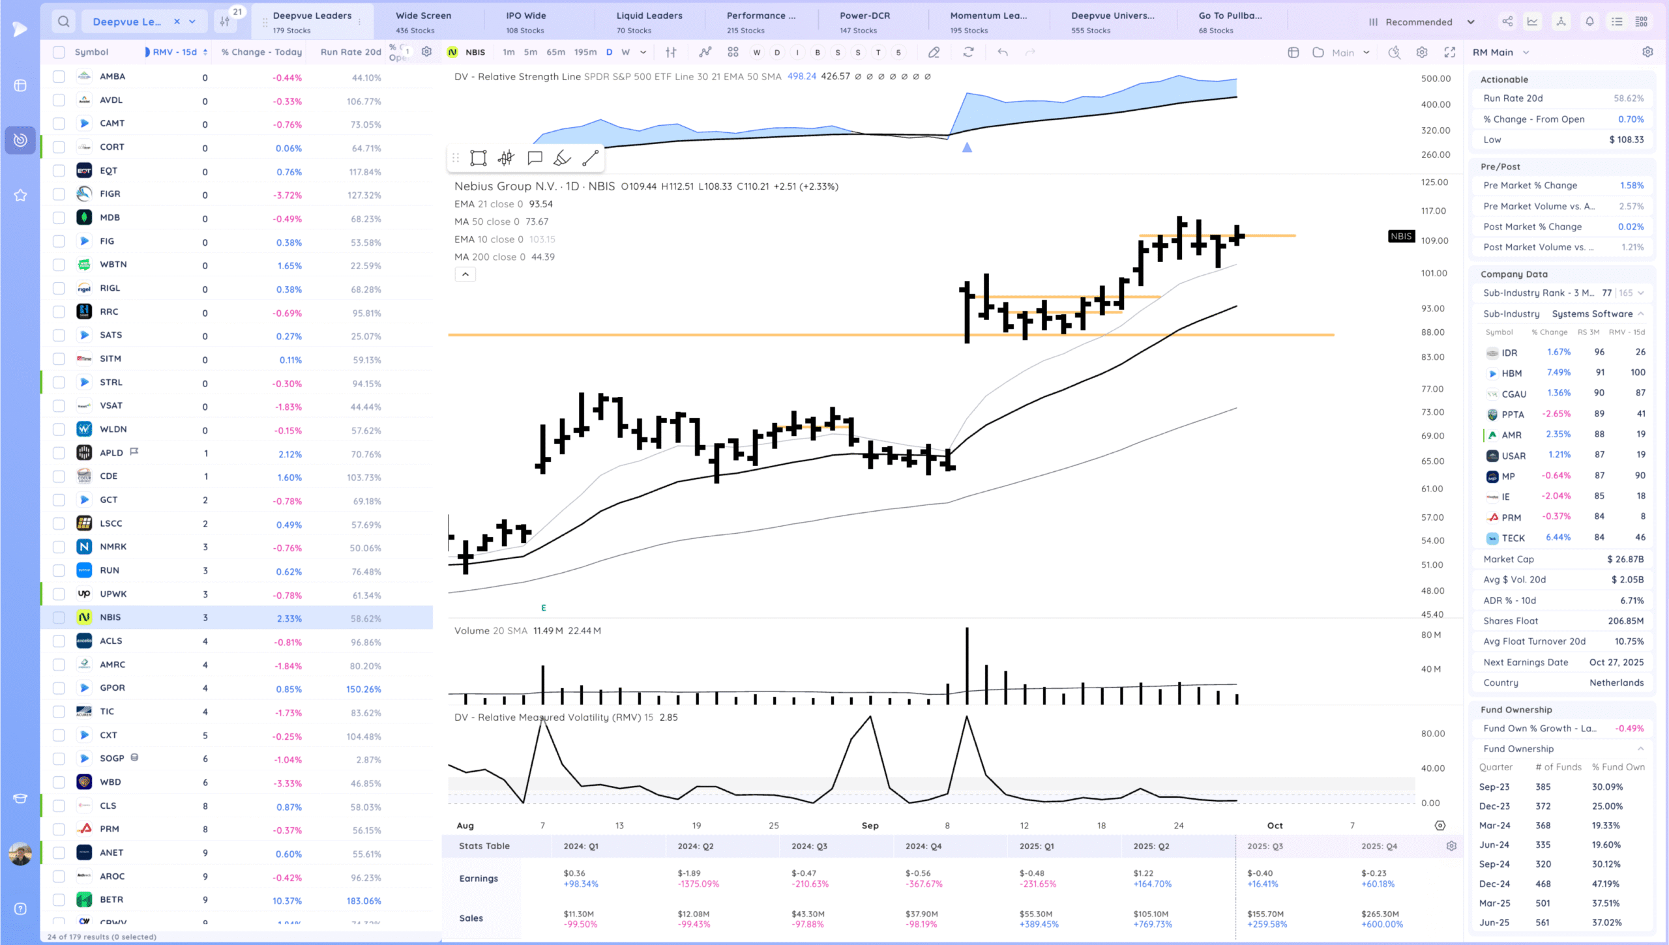Open the RM Main panel settings gear
The image size is (1669, 945).
click(1647, 52)
